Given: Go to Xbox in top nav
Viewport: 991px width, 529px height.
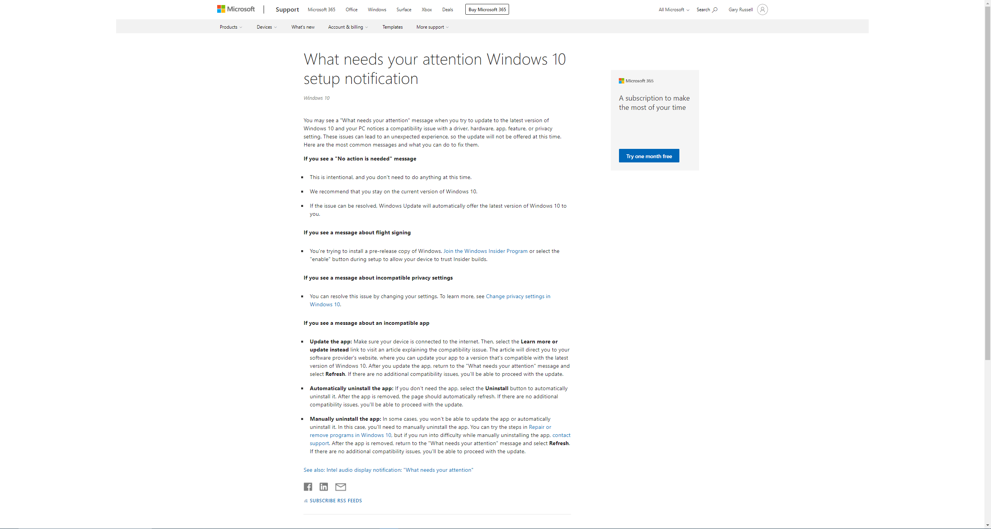Looking at the screenshot, I should (427, 10).
